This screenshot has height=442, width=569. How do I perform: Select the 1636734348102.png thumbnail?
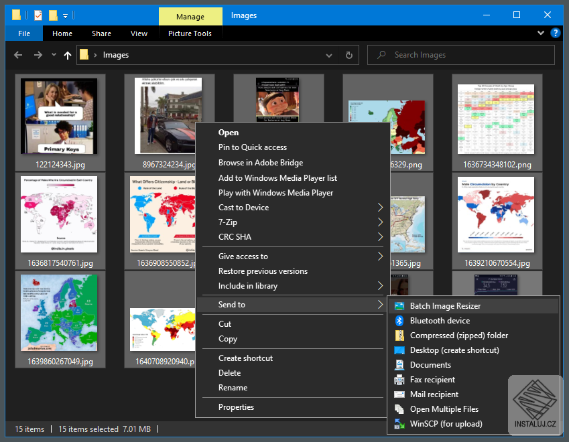coord(496,119)
